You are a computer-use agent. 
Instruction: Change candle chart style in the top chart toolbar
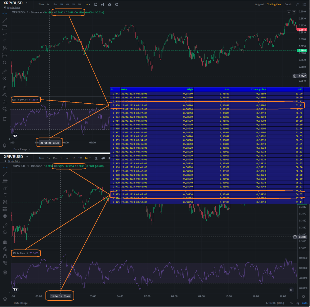(103, 4)
